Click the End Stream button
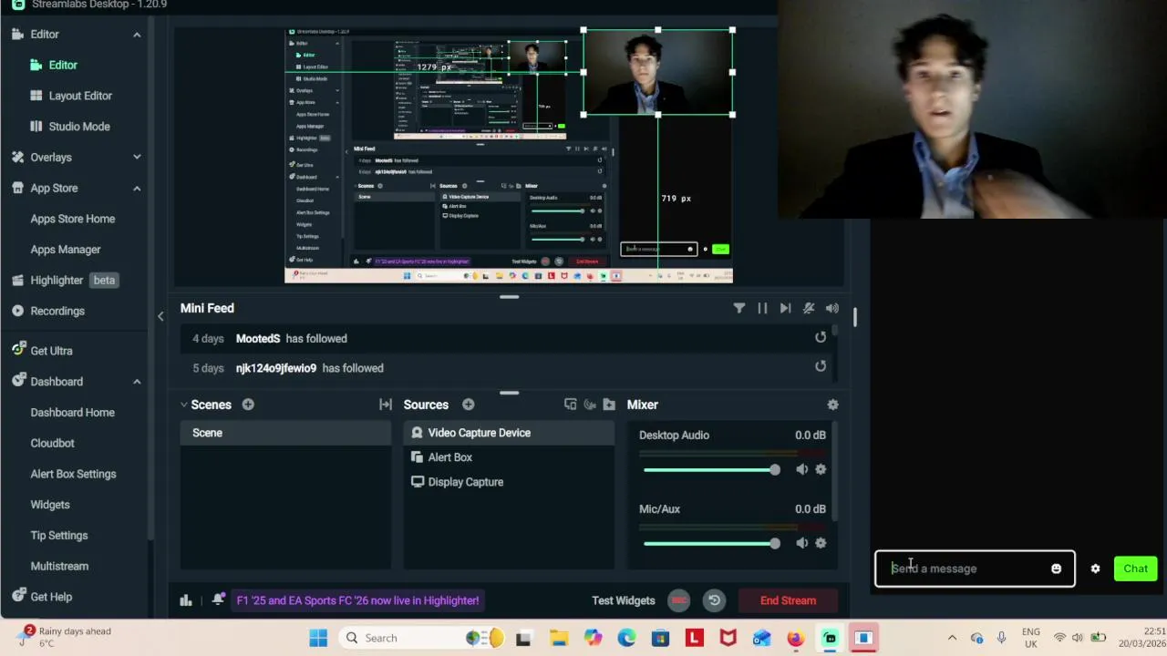The image size is (1167, 656). 789,600
